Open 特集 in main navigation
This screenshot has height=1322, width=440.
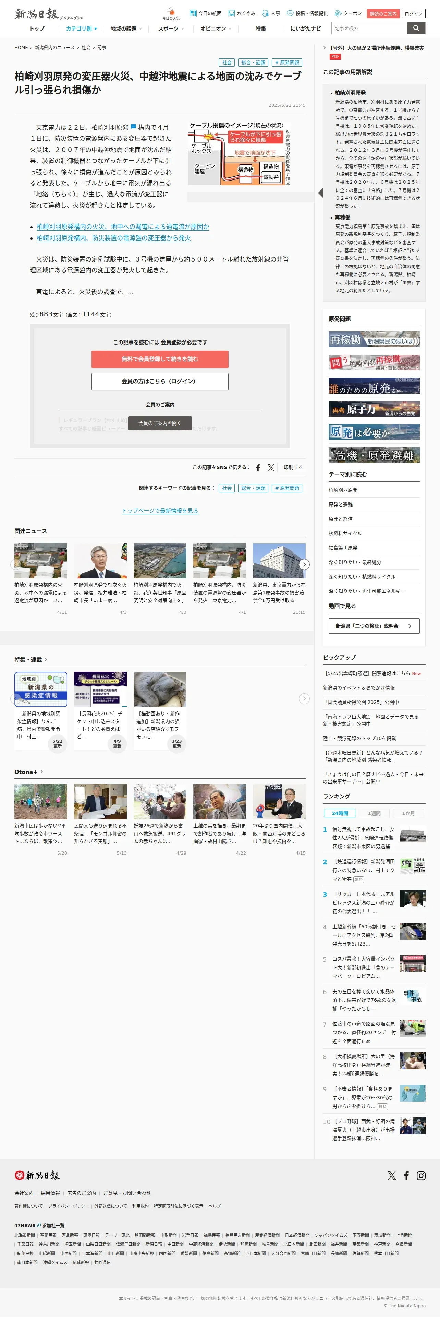[x=261, y=29]
